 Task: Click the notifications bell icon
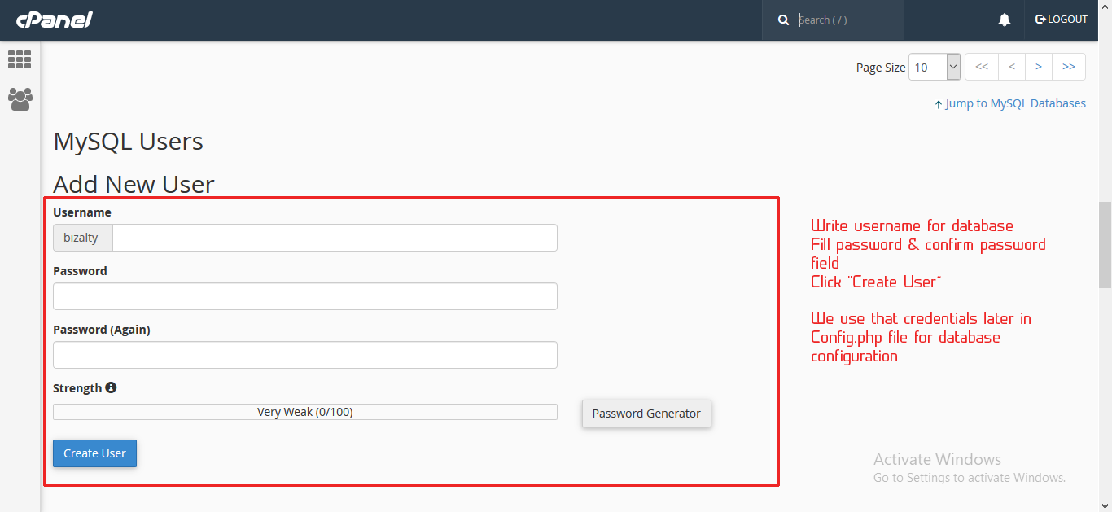1005,20
